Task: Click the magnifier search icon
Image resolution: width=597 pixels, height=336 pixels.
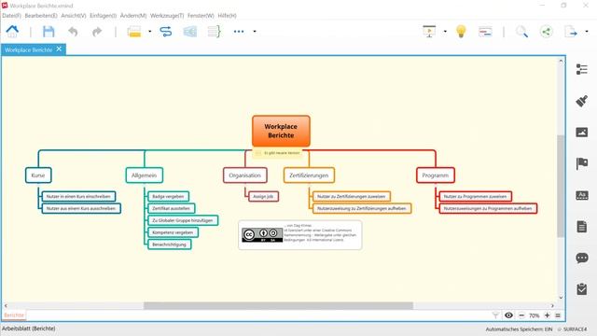Action: 521,32
